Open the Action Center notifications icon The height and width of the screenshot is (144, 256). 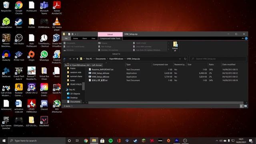251,140
